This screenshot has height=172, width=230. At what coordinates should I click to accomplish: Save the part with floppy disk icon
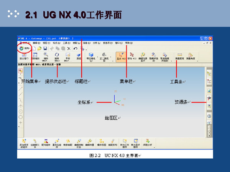pyautogui.click(x=45, y=49)
